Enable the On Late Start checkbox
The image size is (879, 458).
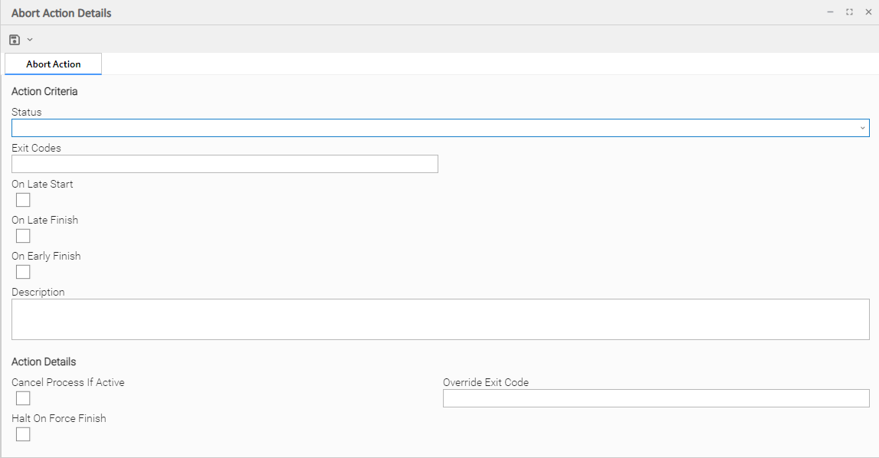coord(23,200)
